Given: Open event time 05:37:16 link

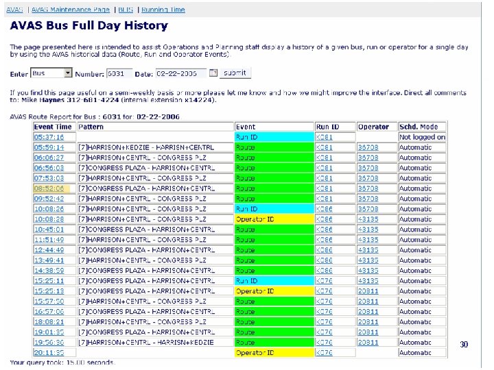Looking at the screenshot, I should pos(49,137).
